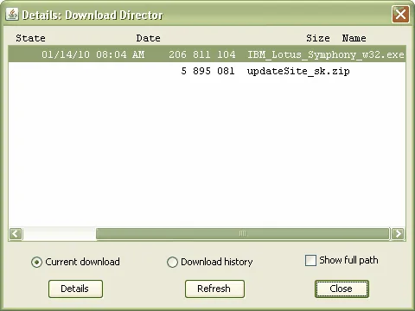Select the IBM_Lotus_Symphony_w32.exe row
Screen dimensions: 415x311
tap(207, 54)
